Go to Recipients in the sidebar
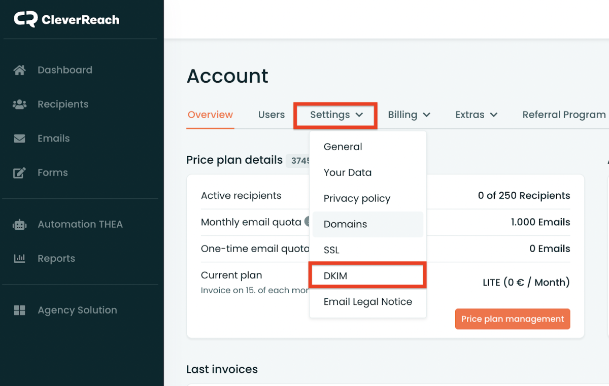This screenshot has width=609, height=386. pos(63,104)
